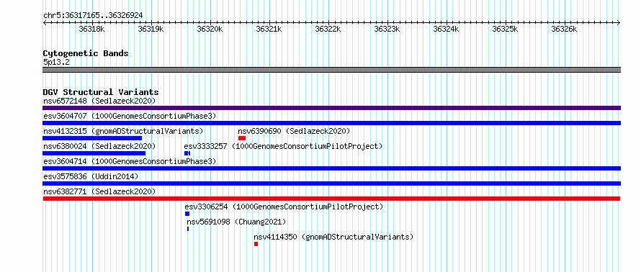Click the grey 5p13.2 cytogenetic band bar
The image size is (641, 272).
tap(331, 70)
